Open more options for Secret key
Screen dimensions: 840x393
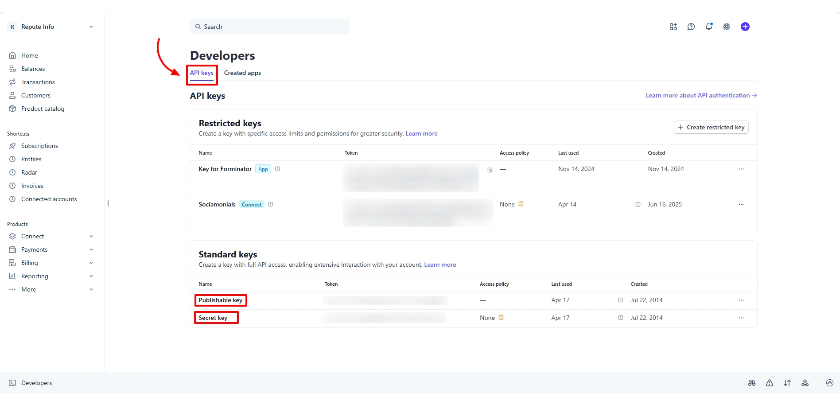(741, 318)
